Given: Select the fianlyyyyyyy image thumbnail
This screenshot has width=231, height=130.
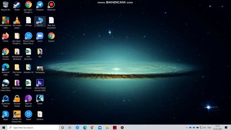Looking at the screenshot, I should [x=40, y=70].
